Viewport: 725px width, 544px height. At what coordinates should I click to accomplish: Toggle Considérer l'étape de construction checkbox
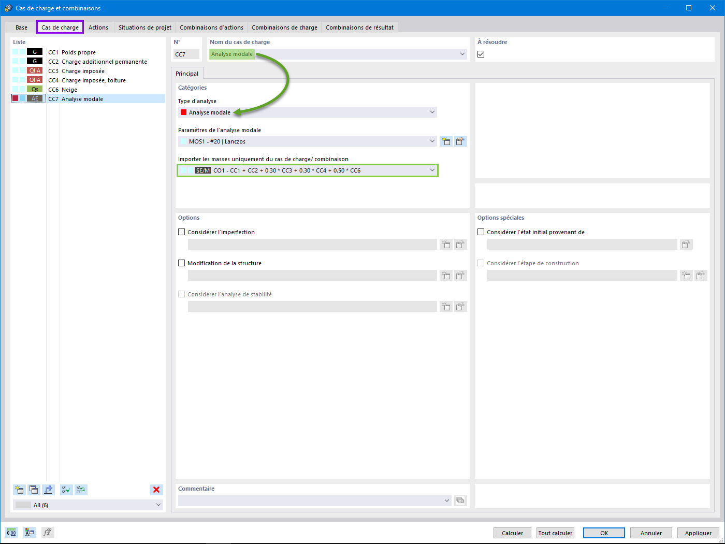[481, 263]
